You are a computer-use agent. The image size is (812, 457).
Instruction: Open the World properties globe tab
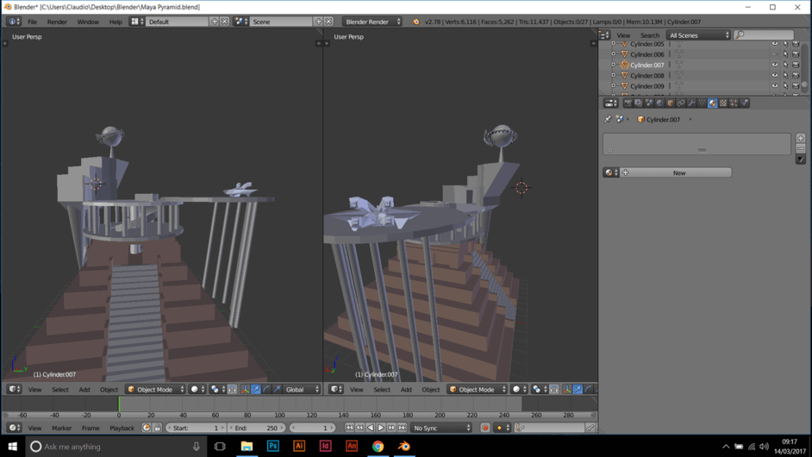click(659, 103)
